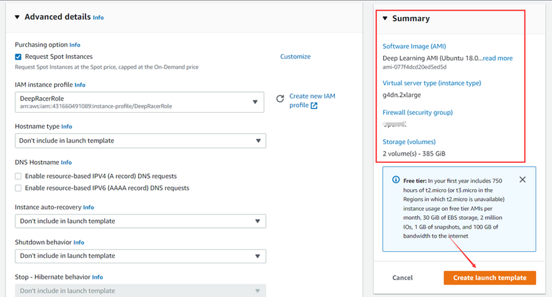
Task: Open the IAM instance profile dropdown
Action: point(140,102)
